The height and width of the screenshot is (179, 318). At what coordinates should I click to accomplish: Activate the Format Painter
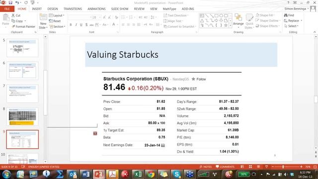23,26
